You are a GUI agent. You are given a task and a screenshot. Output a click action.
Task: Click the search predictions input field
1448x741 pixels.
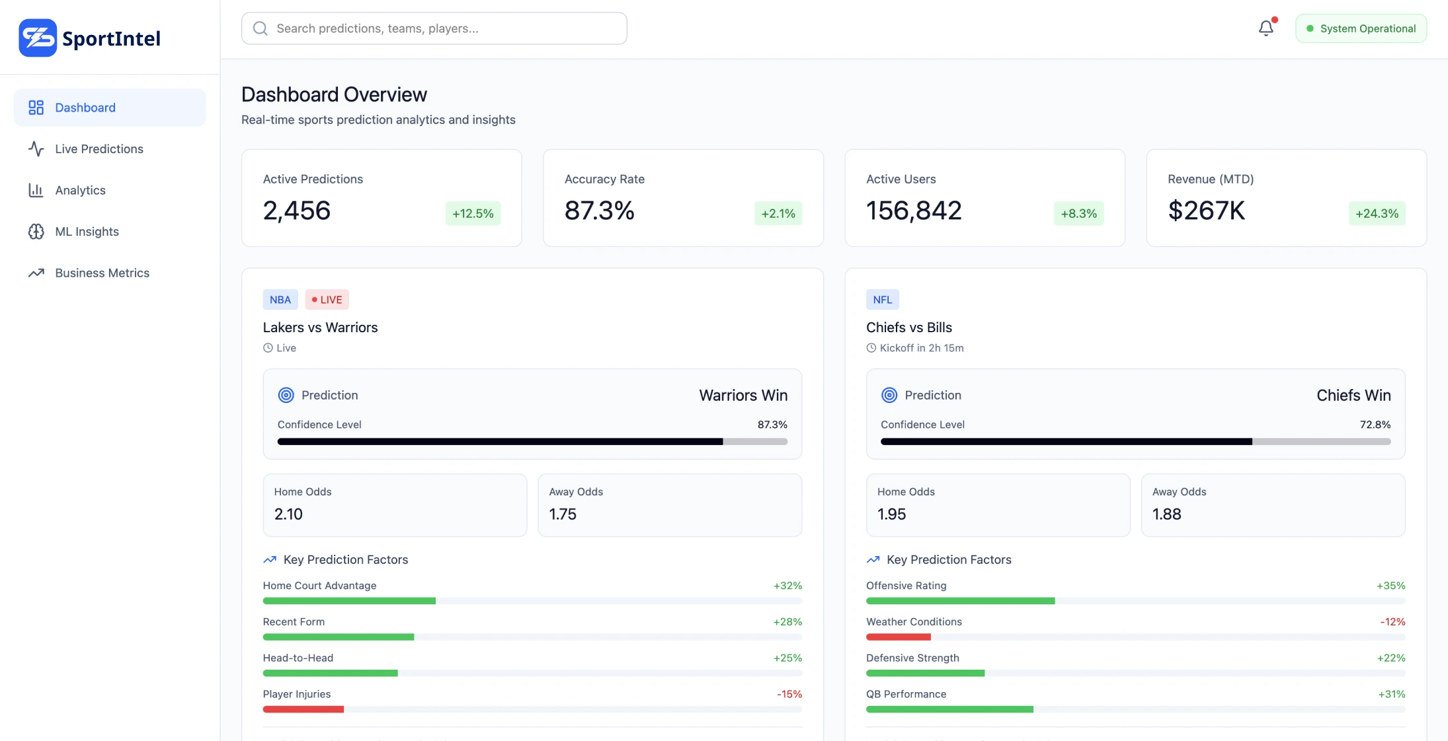click(434, 28)
